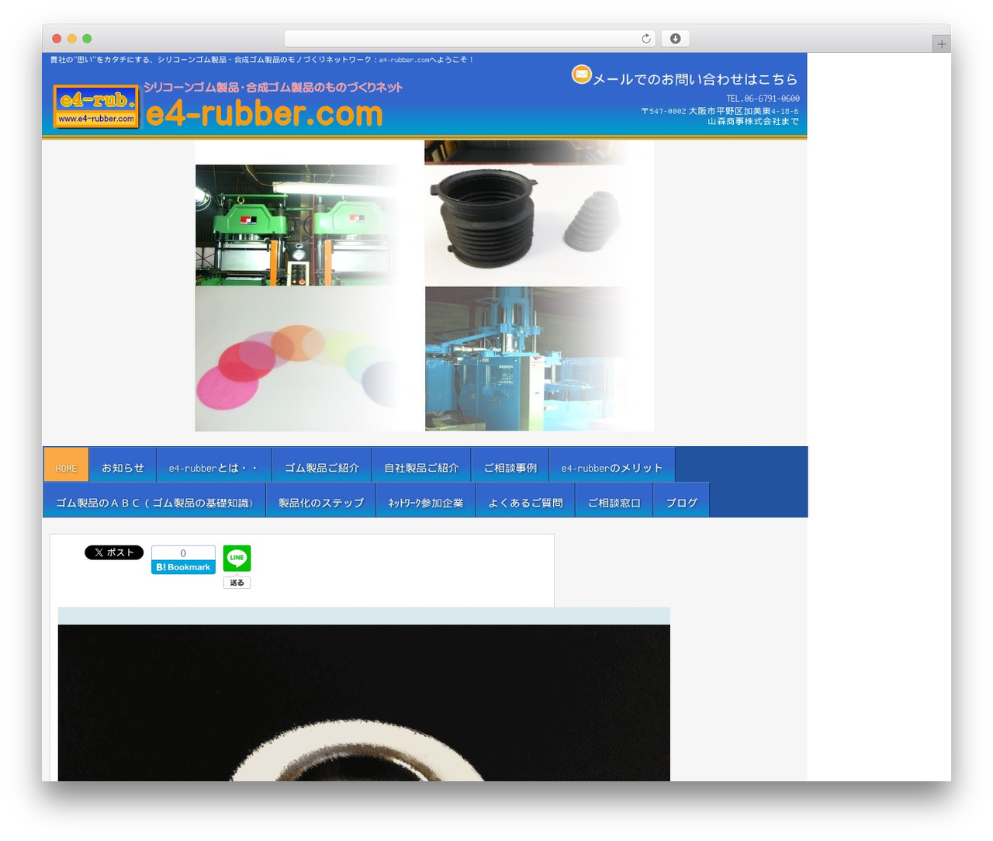Click the TEL.06-6791-0600 text
993x841 pixels.
pyautogui.click(x=763, y=99)
